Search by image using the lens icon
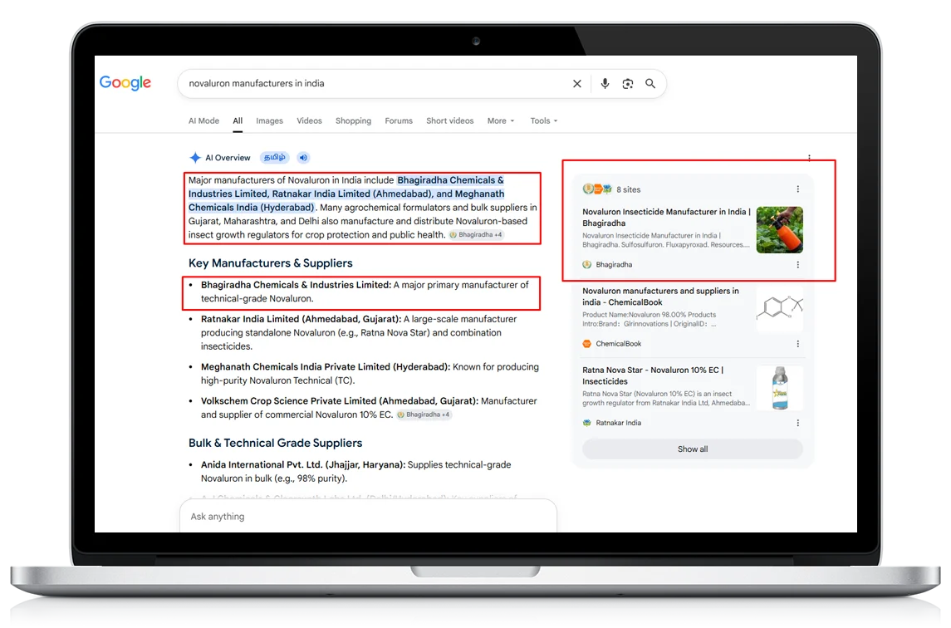Screen dimensions: 951x628 coord(628,84)
